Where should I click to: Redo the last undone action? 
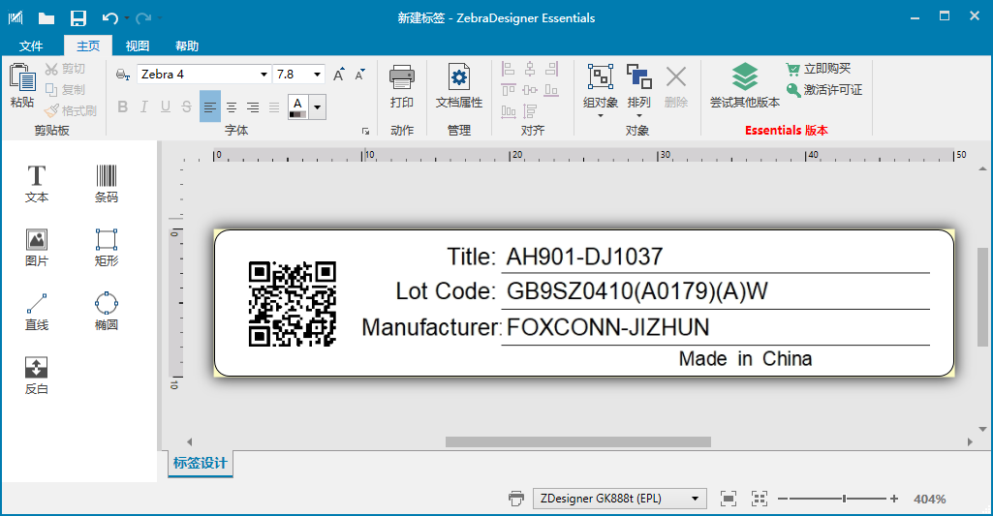tap(143, 18)
